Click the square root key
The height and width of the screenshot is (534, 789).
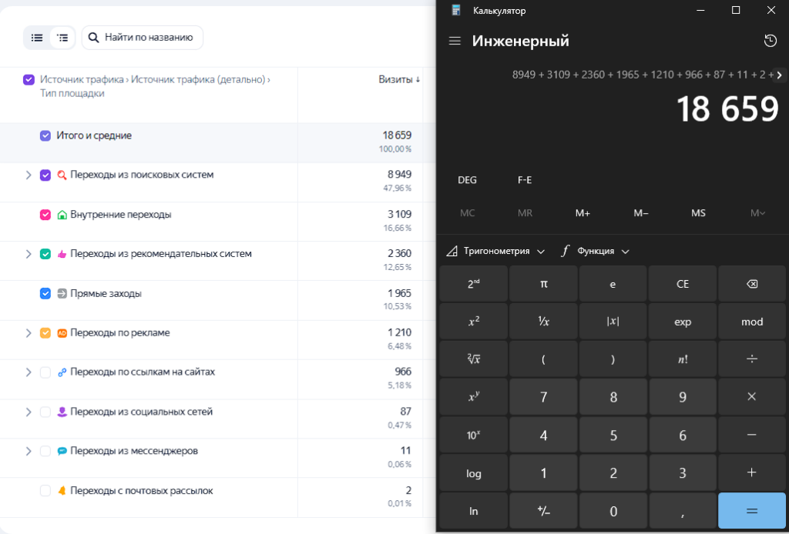474,359
